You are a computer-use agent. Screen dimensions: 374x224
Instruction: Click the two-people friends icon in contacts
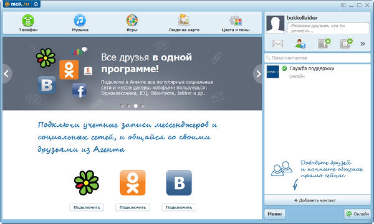[282, 169]
